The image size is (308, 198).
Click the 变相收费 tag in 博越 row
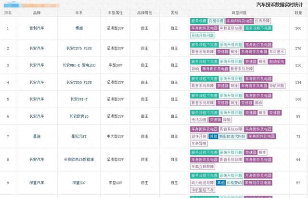(x=216, y=21)
